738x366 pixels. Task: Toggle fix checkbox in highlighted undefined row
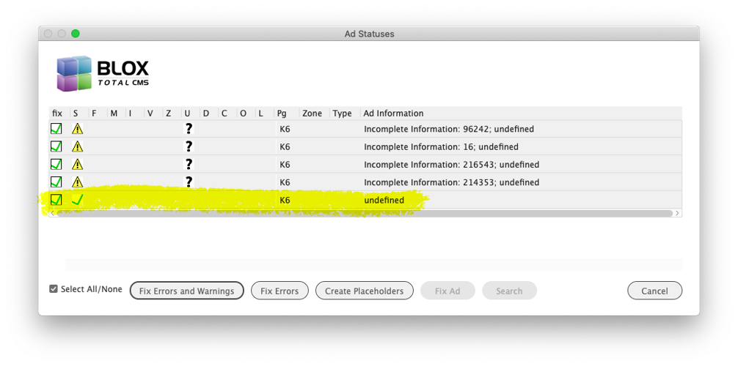tap(56, 200)
